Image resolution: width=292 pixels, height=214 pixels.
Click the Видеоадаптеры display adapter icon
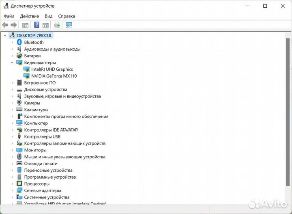(x=19, y=63)
